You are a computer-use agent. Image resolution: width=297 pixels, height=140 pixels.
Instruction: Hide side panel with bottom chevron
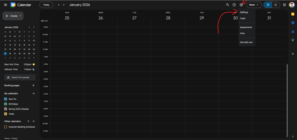[293, 137]
